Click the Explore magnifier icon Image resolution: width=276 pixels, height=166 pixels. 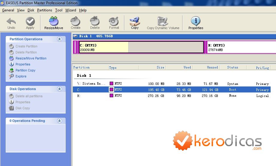point(11,76)
